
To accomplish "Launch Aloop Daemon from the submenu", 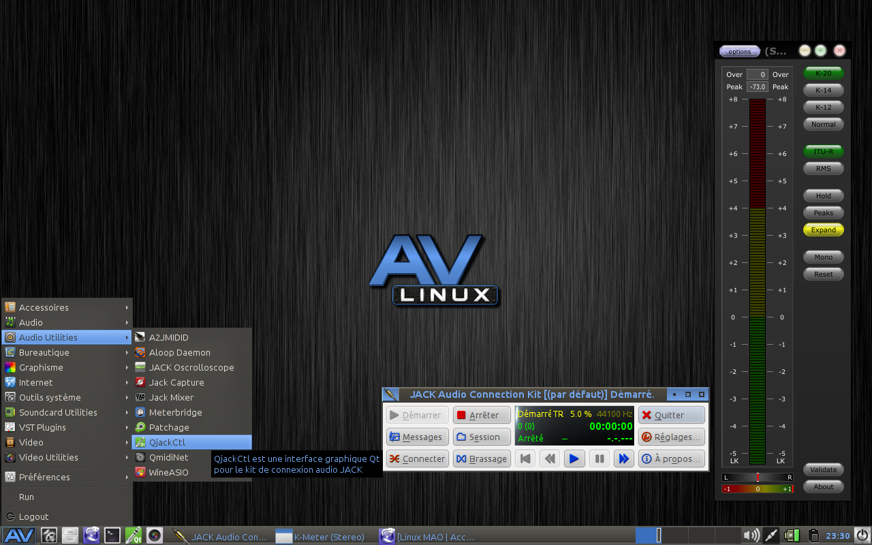I will tap(192, 352).
